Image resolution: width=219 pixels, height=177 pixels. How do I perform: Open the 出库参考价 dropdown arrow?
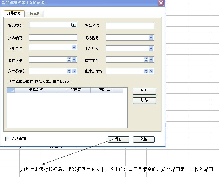coord(151,71)
